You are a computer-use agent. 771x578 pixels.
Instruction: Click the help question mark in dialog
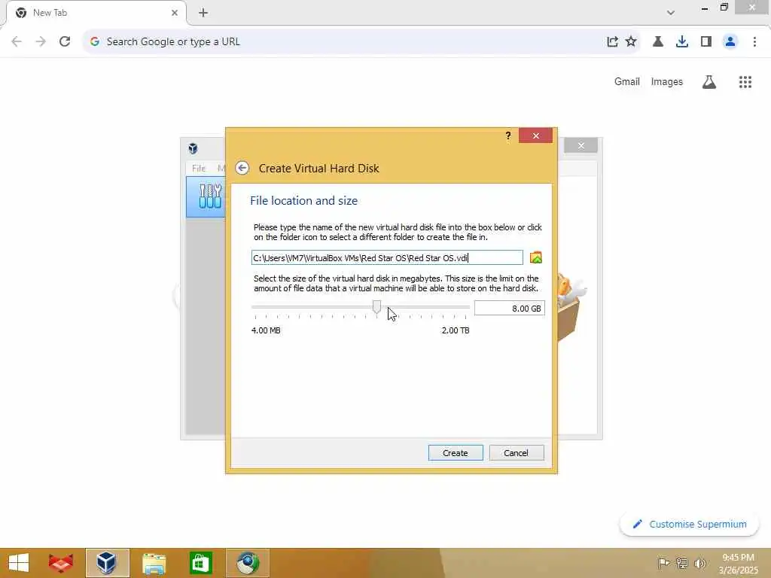pos(508,135)
